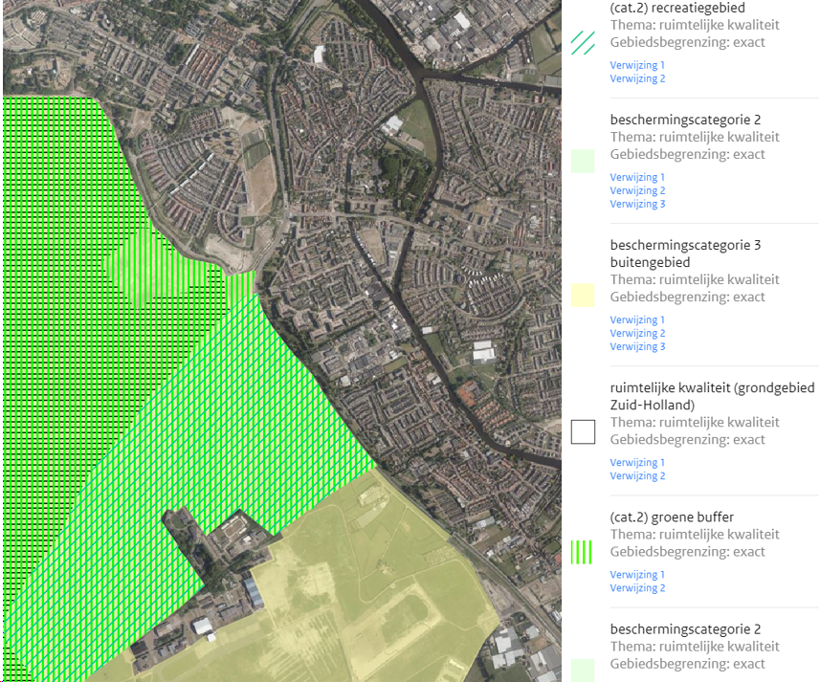Select the '(cat.2) groene buffer' legend title

[x=672, y=517]
